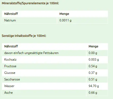Click the 0.003 g Kochsalz value
The height and width of the screenshot is (99, 113).
click(x=94, y=60)
